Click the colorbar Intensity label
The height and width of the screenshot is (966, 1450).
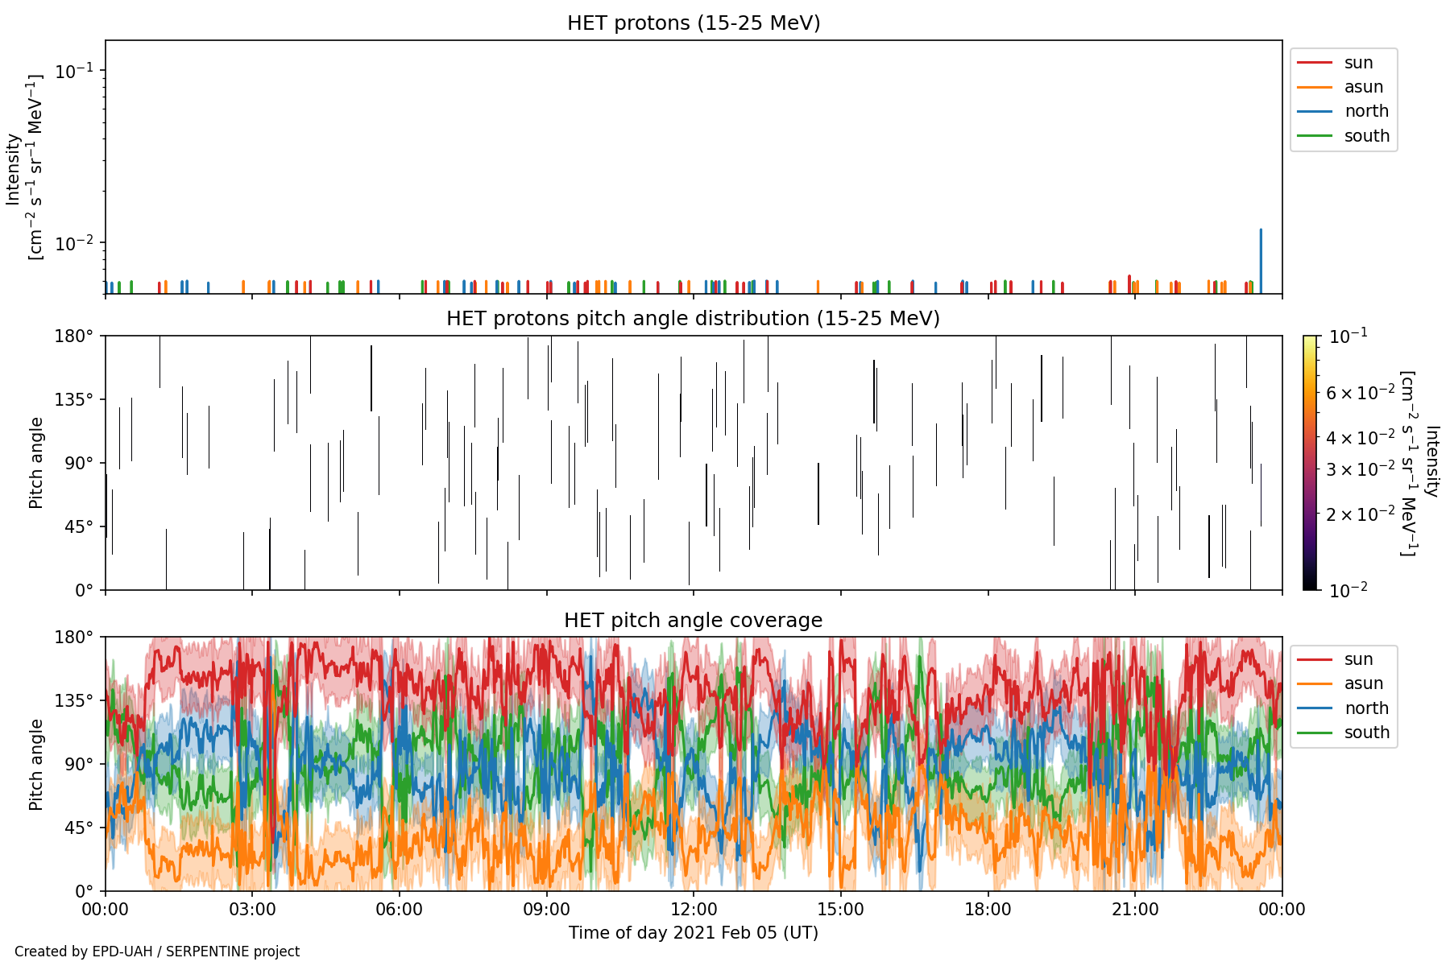pos(1419,463)
